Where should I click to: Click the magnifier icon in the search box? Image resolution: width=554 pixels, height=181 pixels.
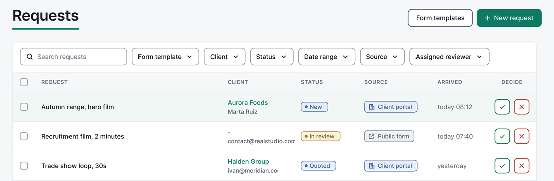coord(30,57)
